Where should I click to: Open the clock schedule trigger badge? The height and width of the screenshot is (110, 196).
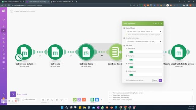coord(19,57)
